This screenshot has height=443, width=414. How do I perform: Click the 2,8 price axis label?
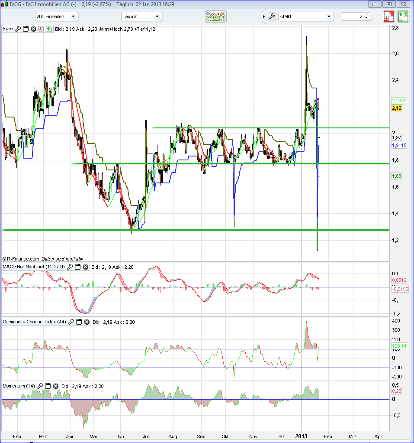[x=395, y=28]
